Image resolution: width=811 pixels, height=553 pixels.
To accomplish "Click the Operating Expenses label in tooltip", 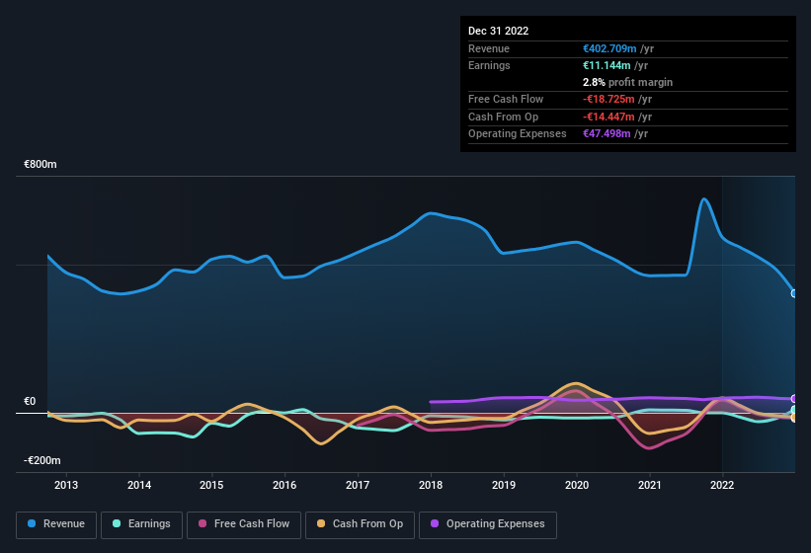I will (518, 134).
